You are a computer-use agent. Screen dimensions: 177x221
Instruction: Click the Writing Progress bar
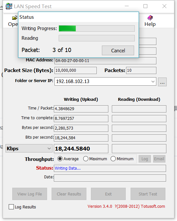[97, 28]
